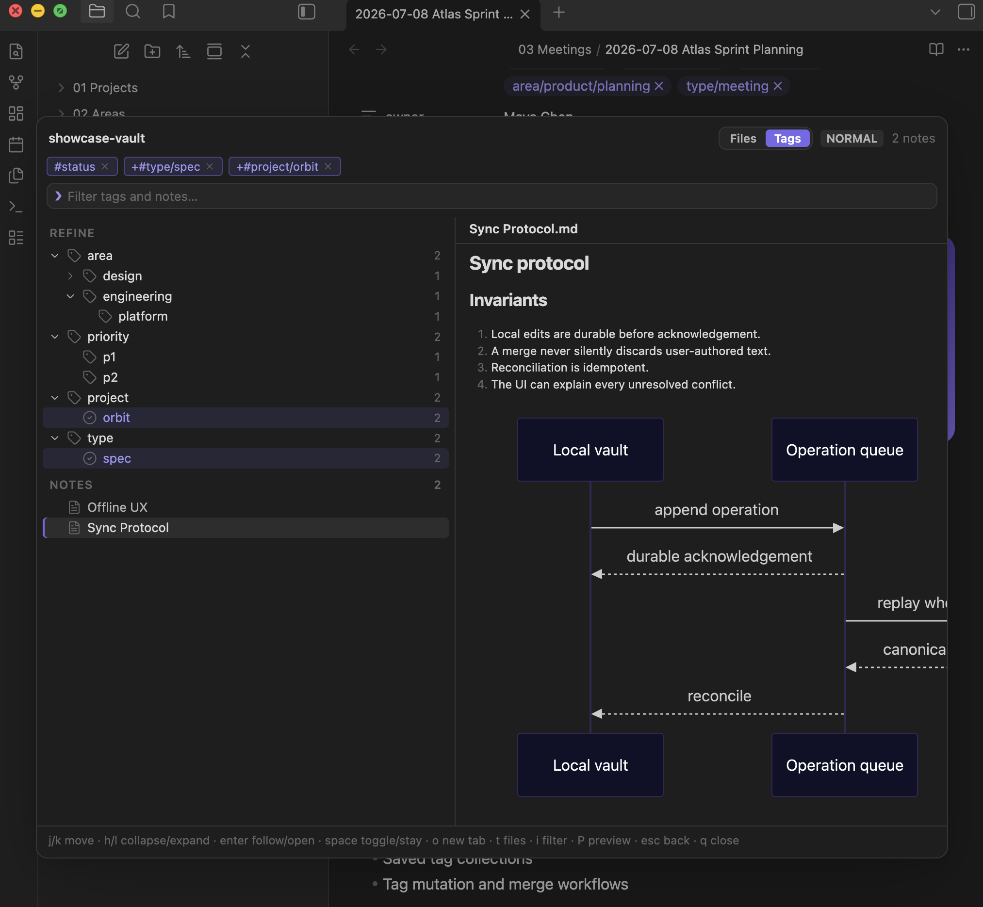The width and height of the screenshot is (983, 907).
Task: Click auto-reveal current file icon
Action: coord(214,51)
